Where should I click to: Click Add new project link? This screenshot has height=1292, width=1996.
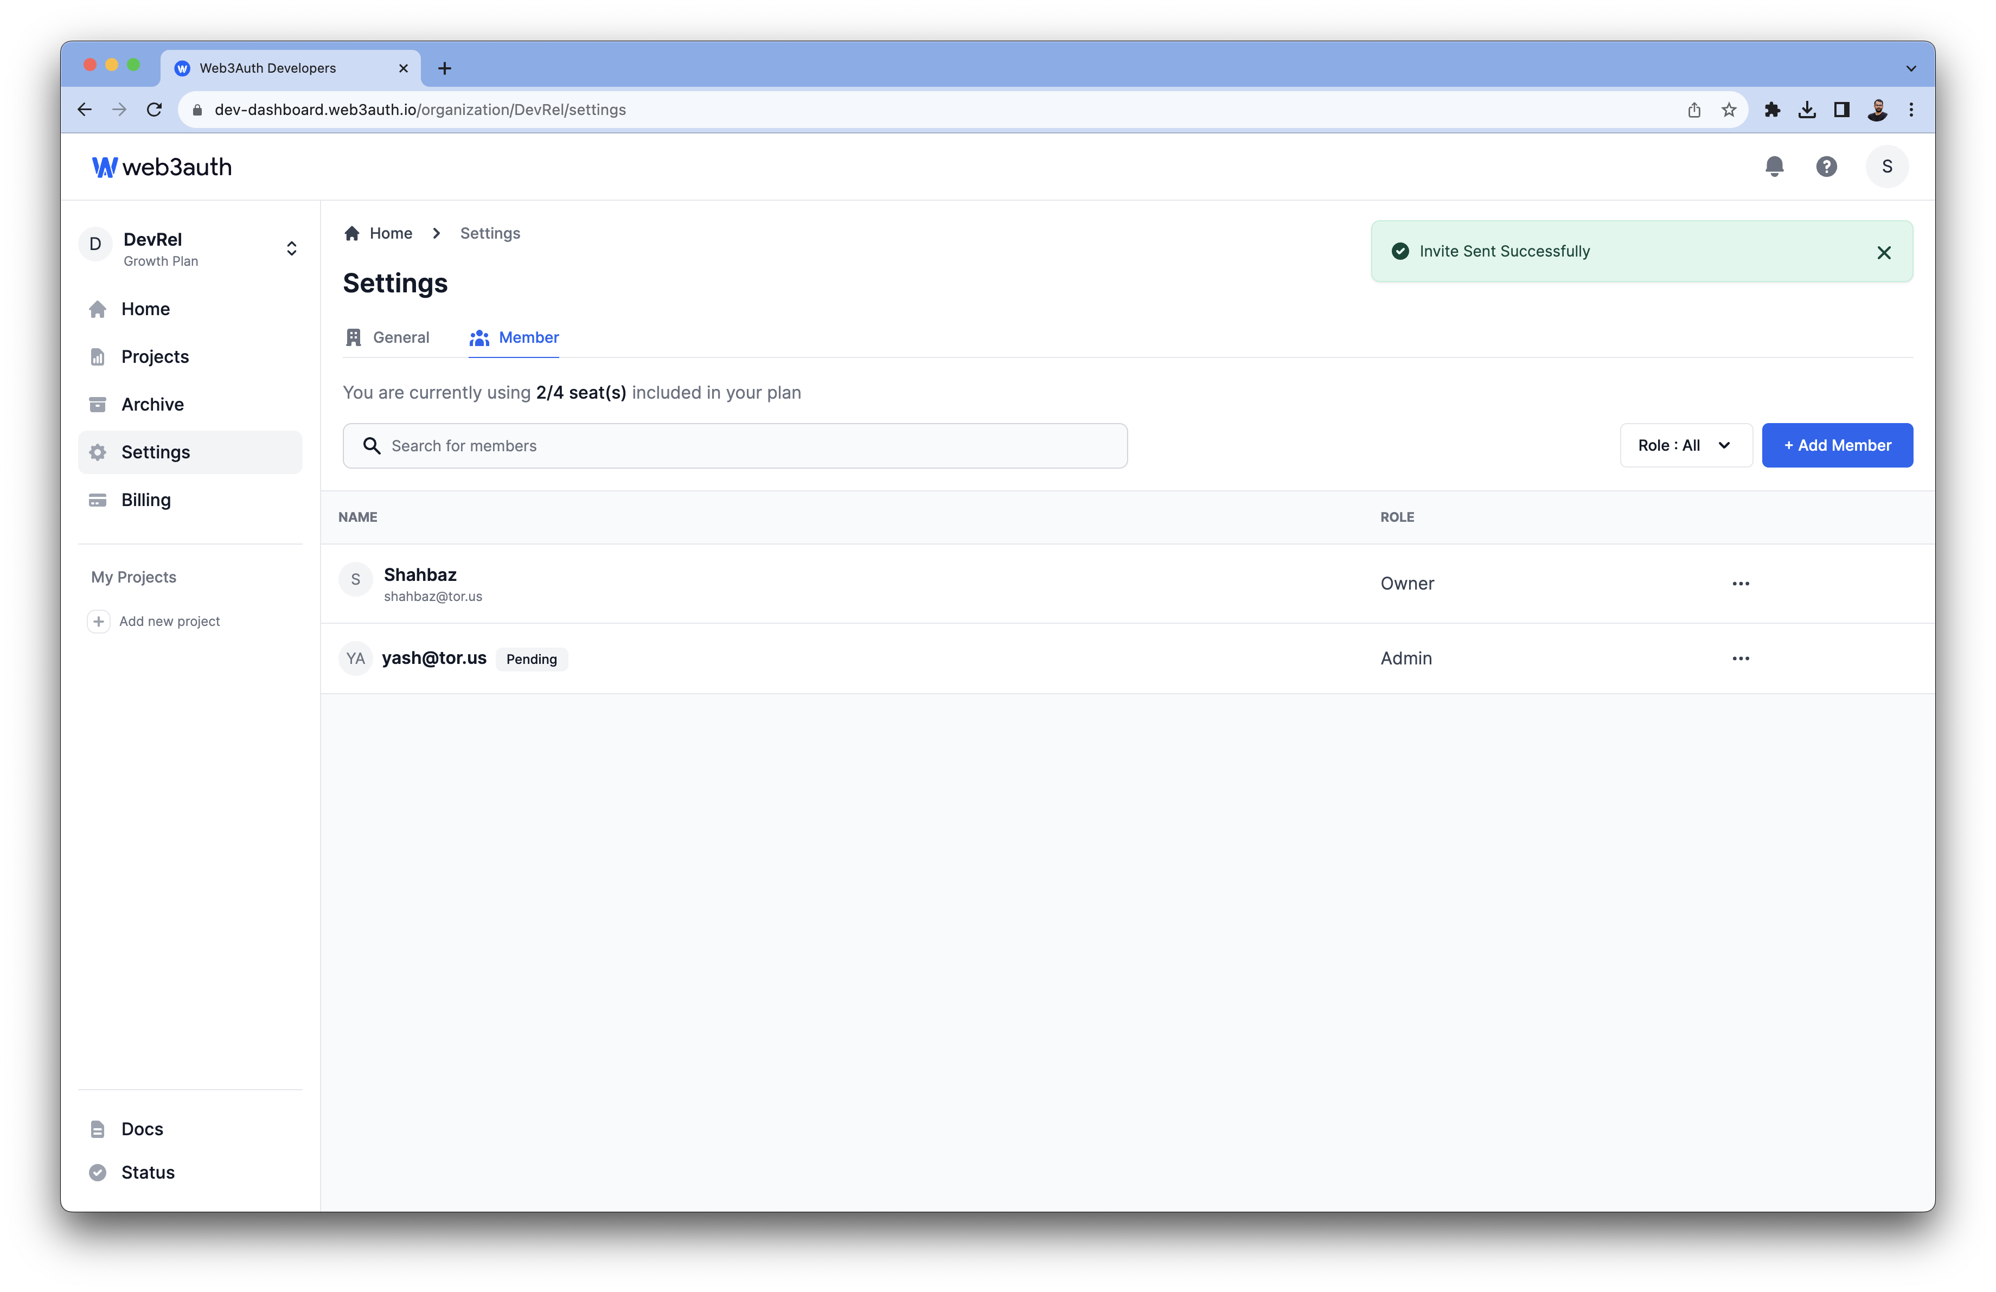pyautogui.click(x=169, y=621)
